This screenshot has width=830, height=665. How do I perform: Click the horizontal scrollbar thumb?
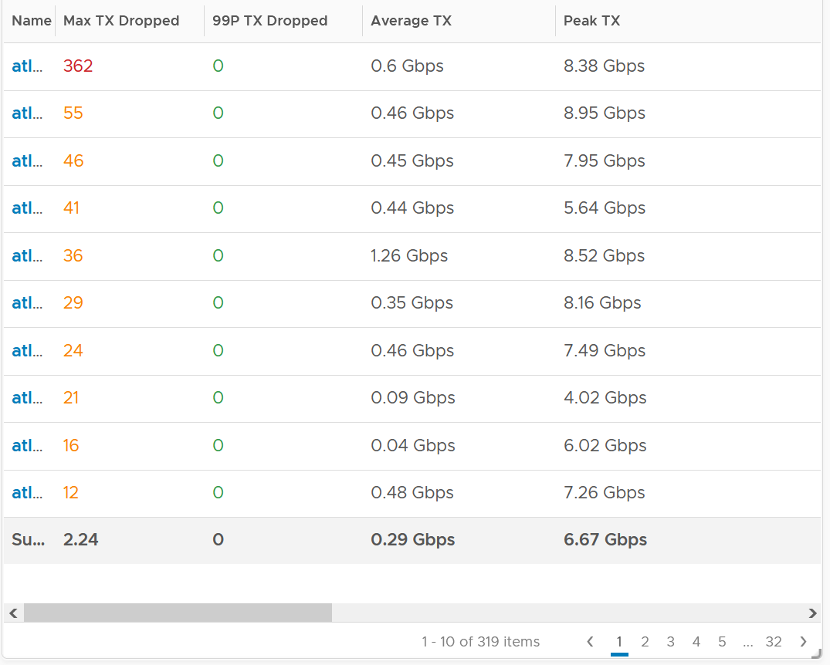point(178,613)
